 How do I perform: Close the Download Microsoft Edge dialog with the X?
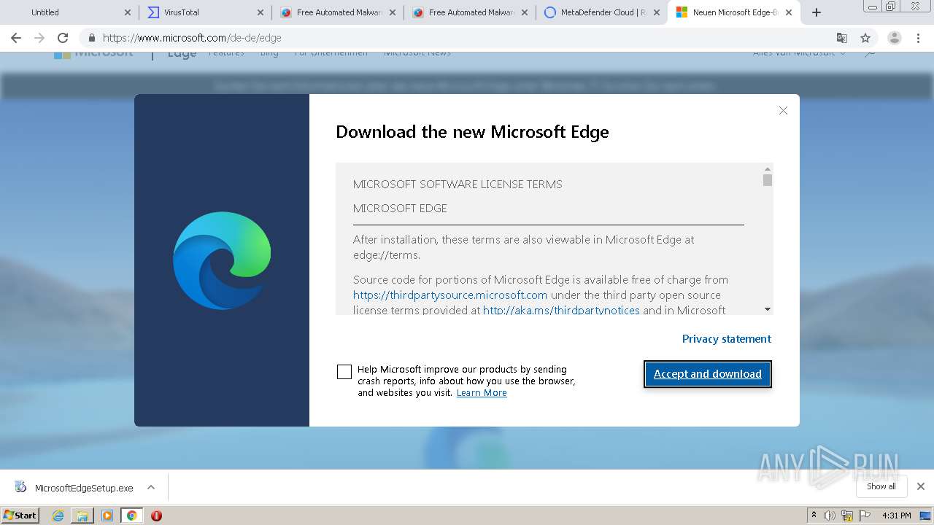(783, 111)
